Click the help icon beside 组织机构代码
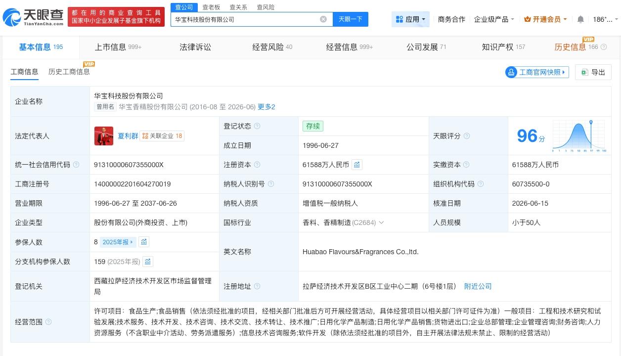Image resolution: width=621 pixels, height=356 pixels. pos(481,184)
